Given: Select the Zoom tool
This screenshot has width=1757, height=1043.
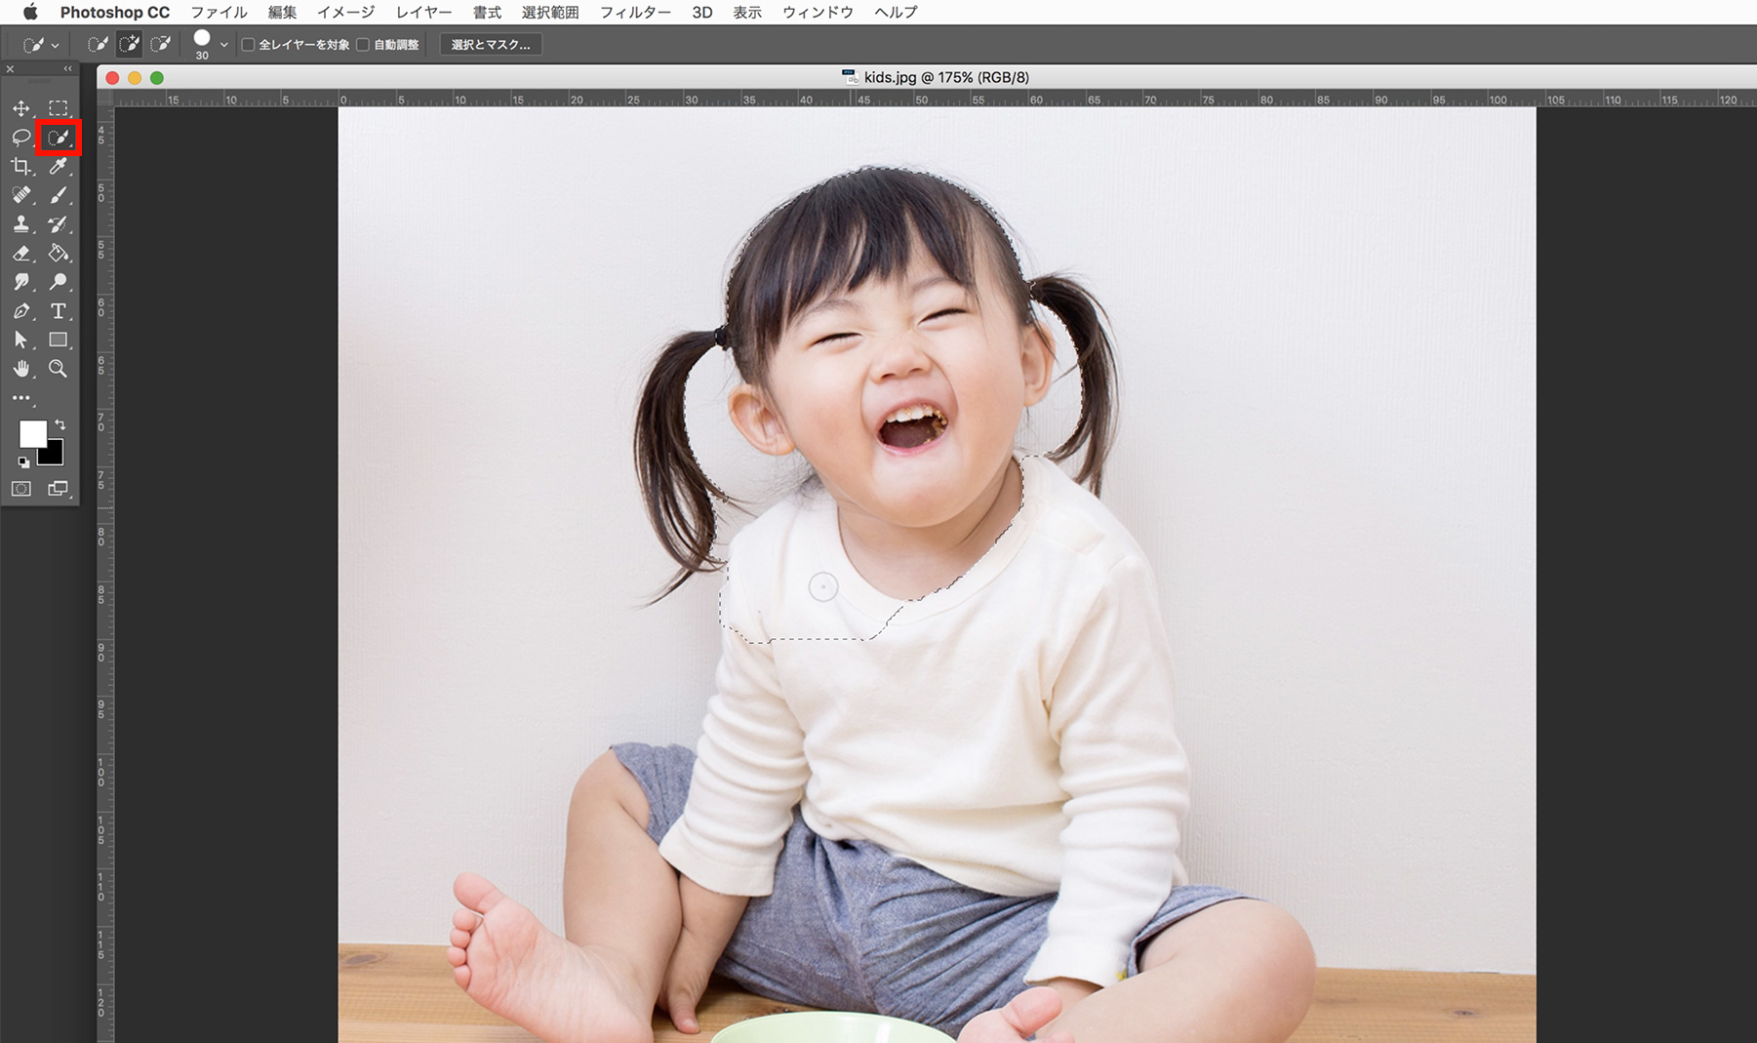Looking at the screenshot, I should coord(59,369).
